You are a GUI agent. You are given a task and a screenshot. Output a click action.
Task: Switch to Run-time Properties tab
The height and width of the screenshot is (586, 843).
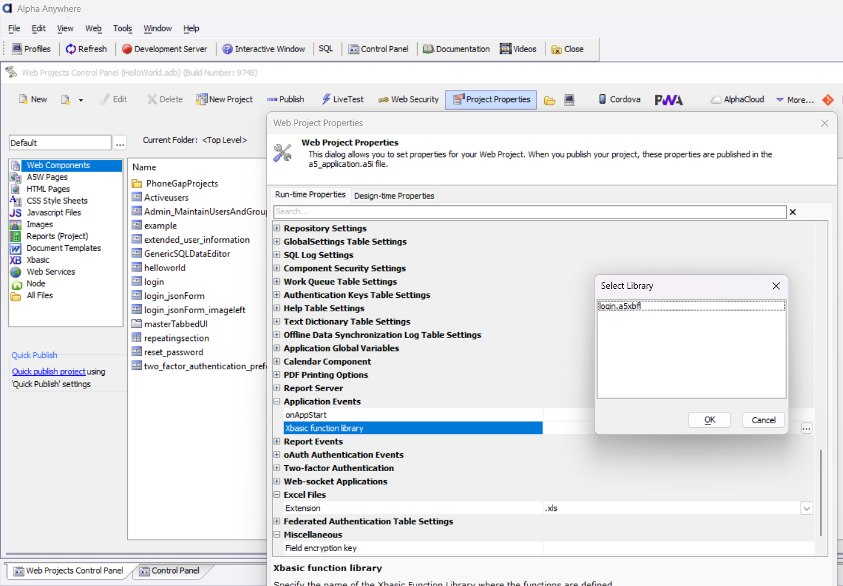click(x=310, y=195)
